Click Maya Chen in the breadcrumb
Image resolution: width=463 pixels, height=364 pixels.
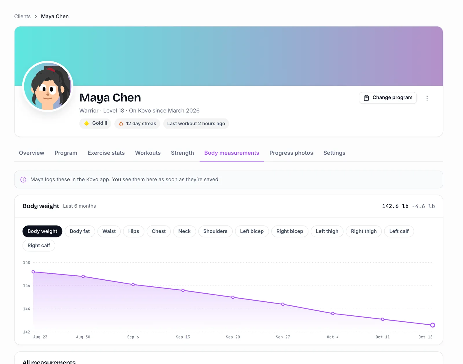[55, 17]
